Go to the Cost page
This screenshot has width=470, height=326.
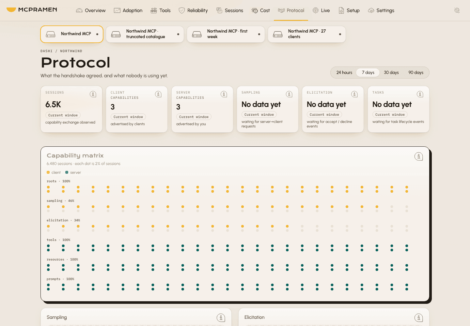[261, 10]
